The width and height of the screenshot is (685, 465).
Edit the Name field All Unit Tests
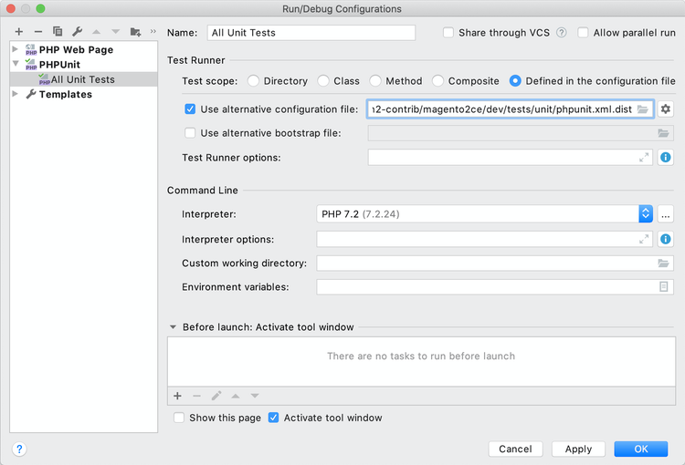click(311, 33)
